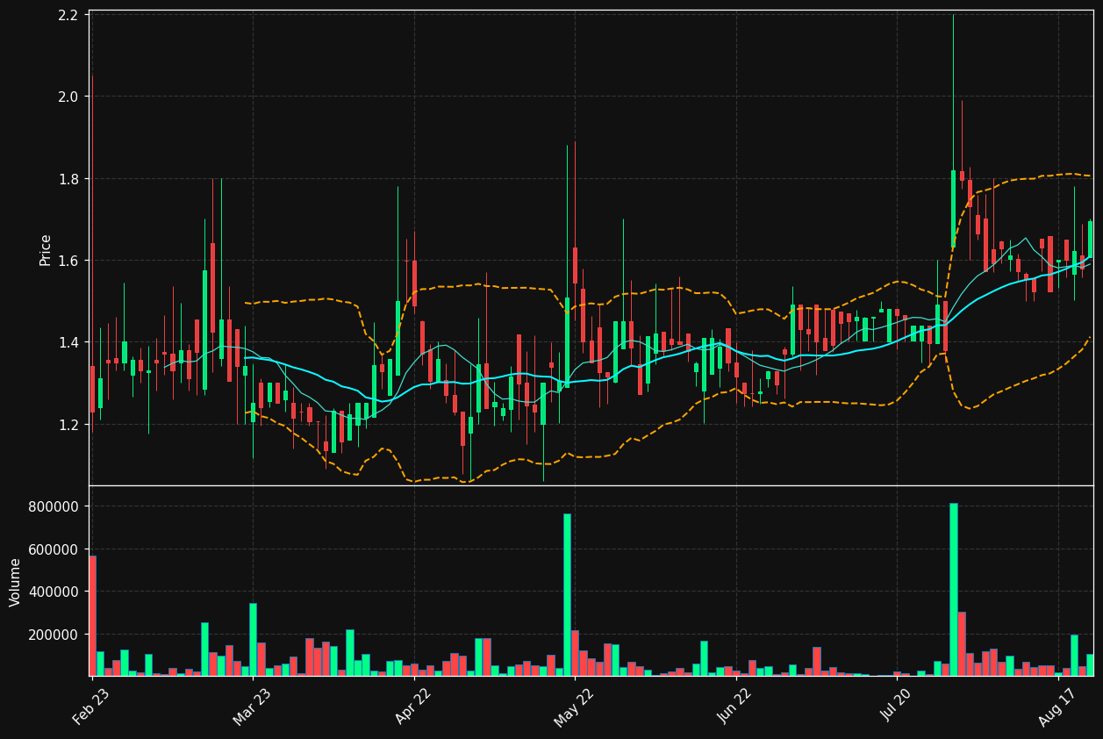This screenshot has height=739, width=1103.
Task: Click the tallest green volume bar in late July
Action: tap(953, 589)
